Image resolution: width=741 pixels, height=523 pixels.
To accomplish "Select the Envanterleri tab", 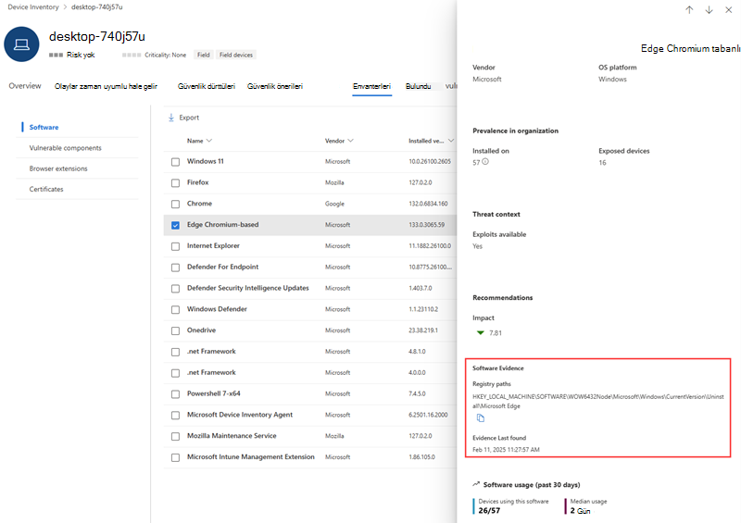I will (372, 86).
